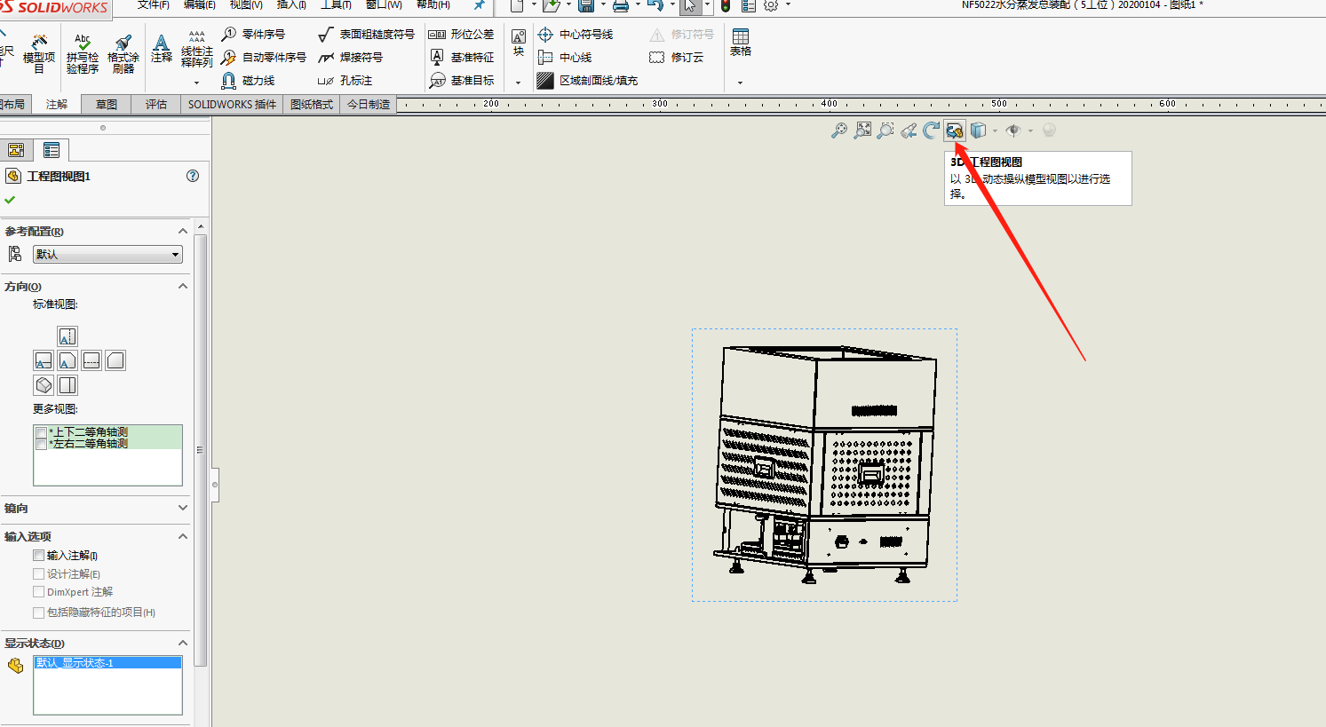Open the 形位公差 geometric tolerance tool
This screenshot has width=1326, height=727.
tap(461, 34)
